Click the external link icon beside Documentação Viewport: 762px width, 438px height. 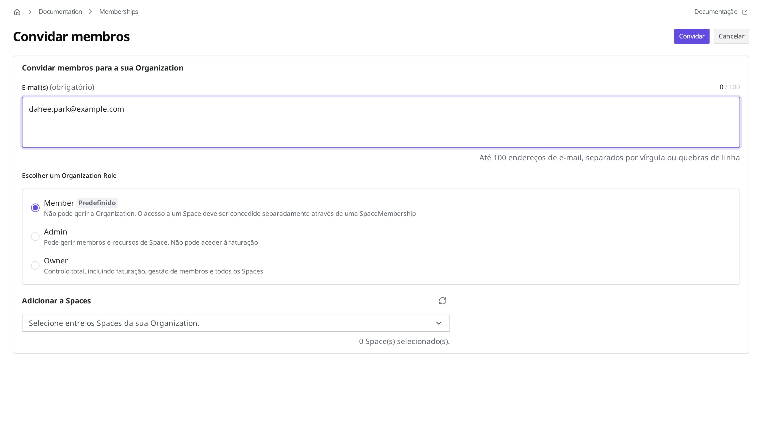coord(745,12)
